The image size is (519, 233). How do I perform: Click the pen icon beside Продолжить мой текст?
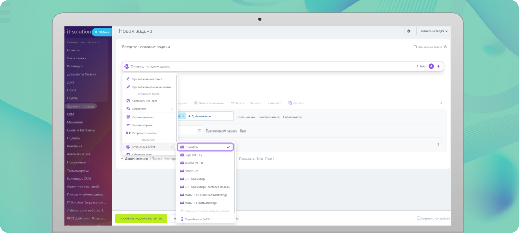(x=128, y=79)
